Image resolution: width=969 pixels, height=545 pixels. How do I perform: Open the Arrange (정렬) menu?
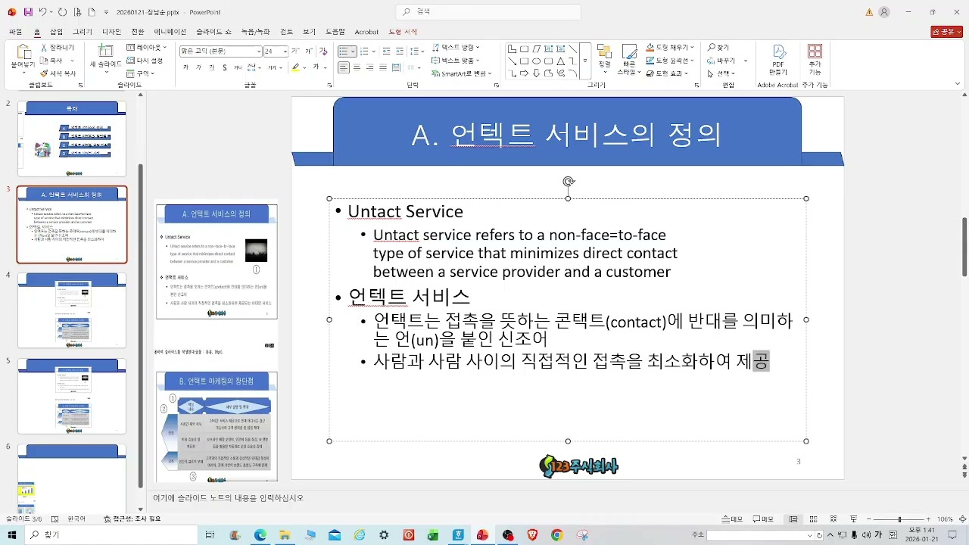click(x=604, y=57)
